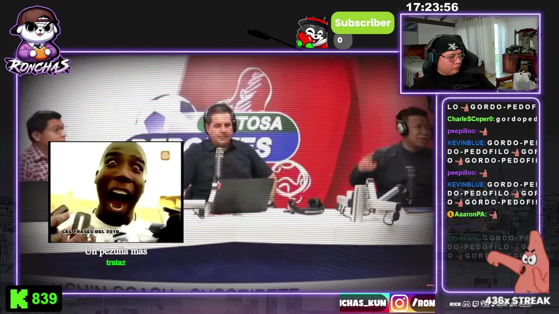
Task: Click the inset meme video with shouting man
Action: coord(116,192)
